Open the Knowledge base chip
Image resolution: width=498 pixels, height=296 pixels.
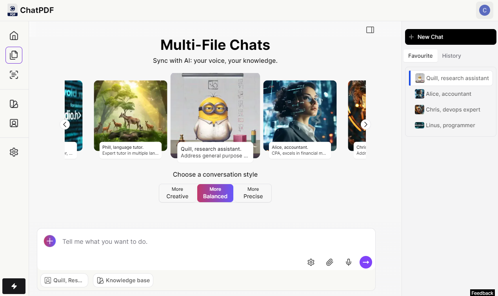(123, 280)
